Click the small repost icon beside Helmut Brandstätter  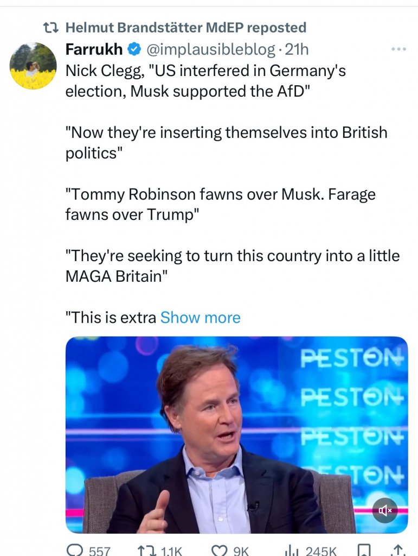[51, 28]
